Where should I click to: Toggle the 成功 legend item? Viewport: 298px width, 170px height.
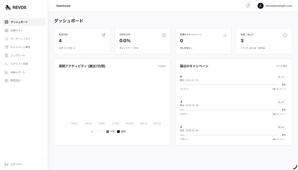pyautogui.click(x=121, y=131)
